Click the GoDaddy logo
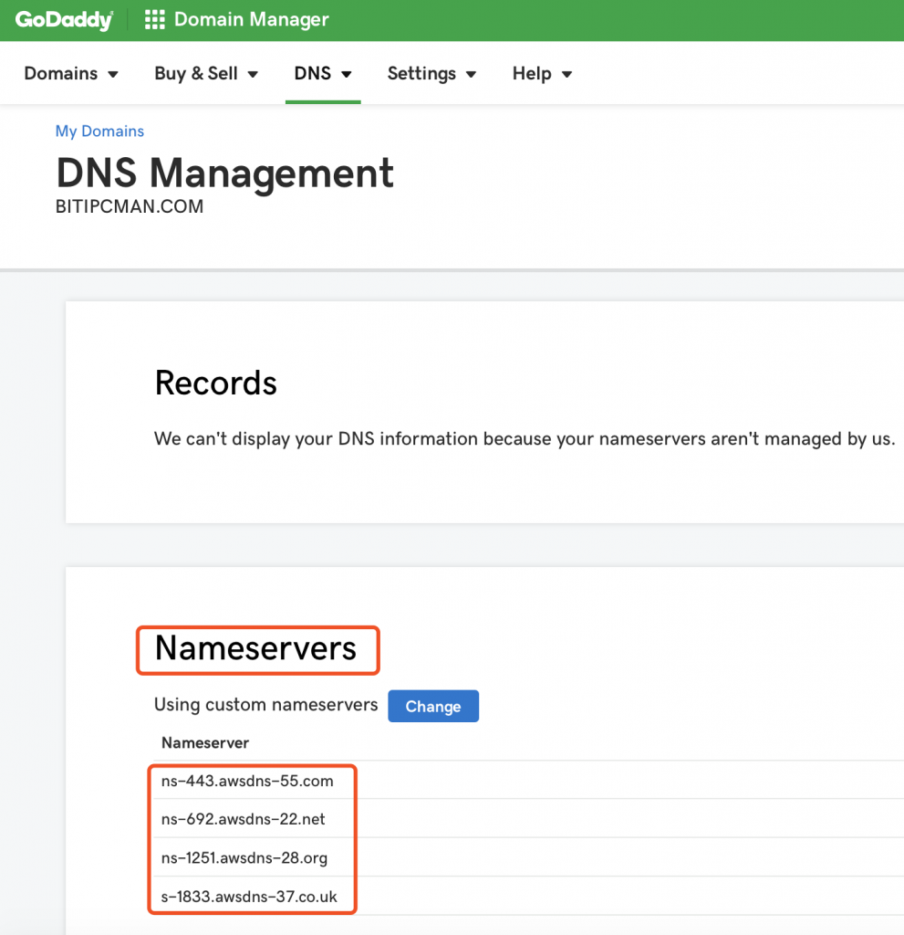The height and width of the screenshot is (935, 904). click(65, 20)
